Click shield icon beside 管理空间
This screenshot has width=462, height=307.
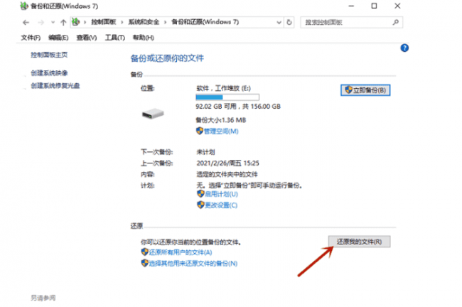200,131
